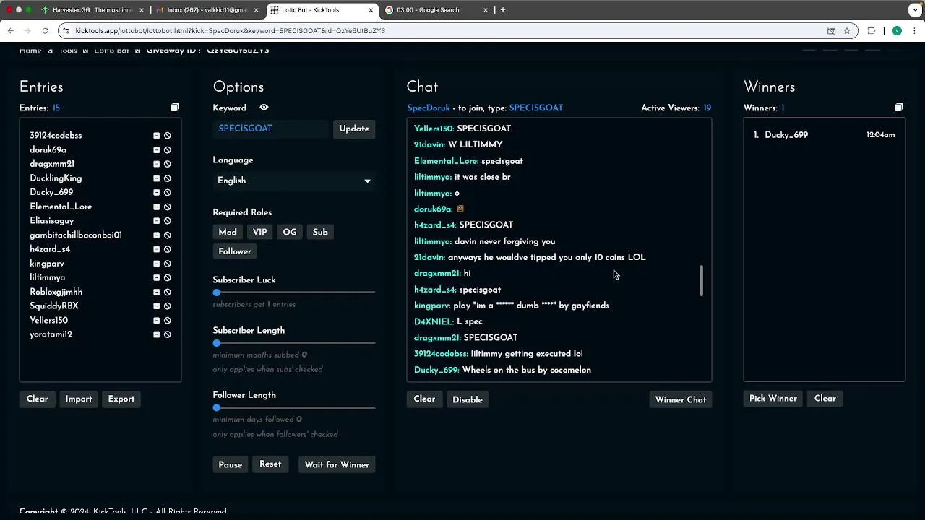
Task: Toggle the Mod required role
Action: (x=228, y=232)
